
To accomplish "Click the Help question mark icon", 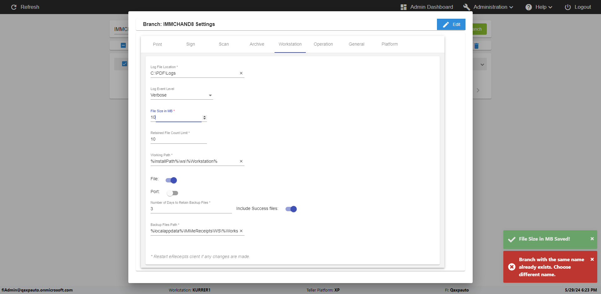I will click(x=529, y=7).
